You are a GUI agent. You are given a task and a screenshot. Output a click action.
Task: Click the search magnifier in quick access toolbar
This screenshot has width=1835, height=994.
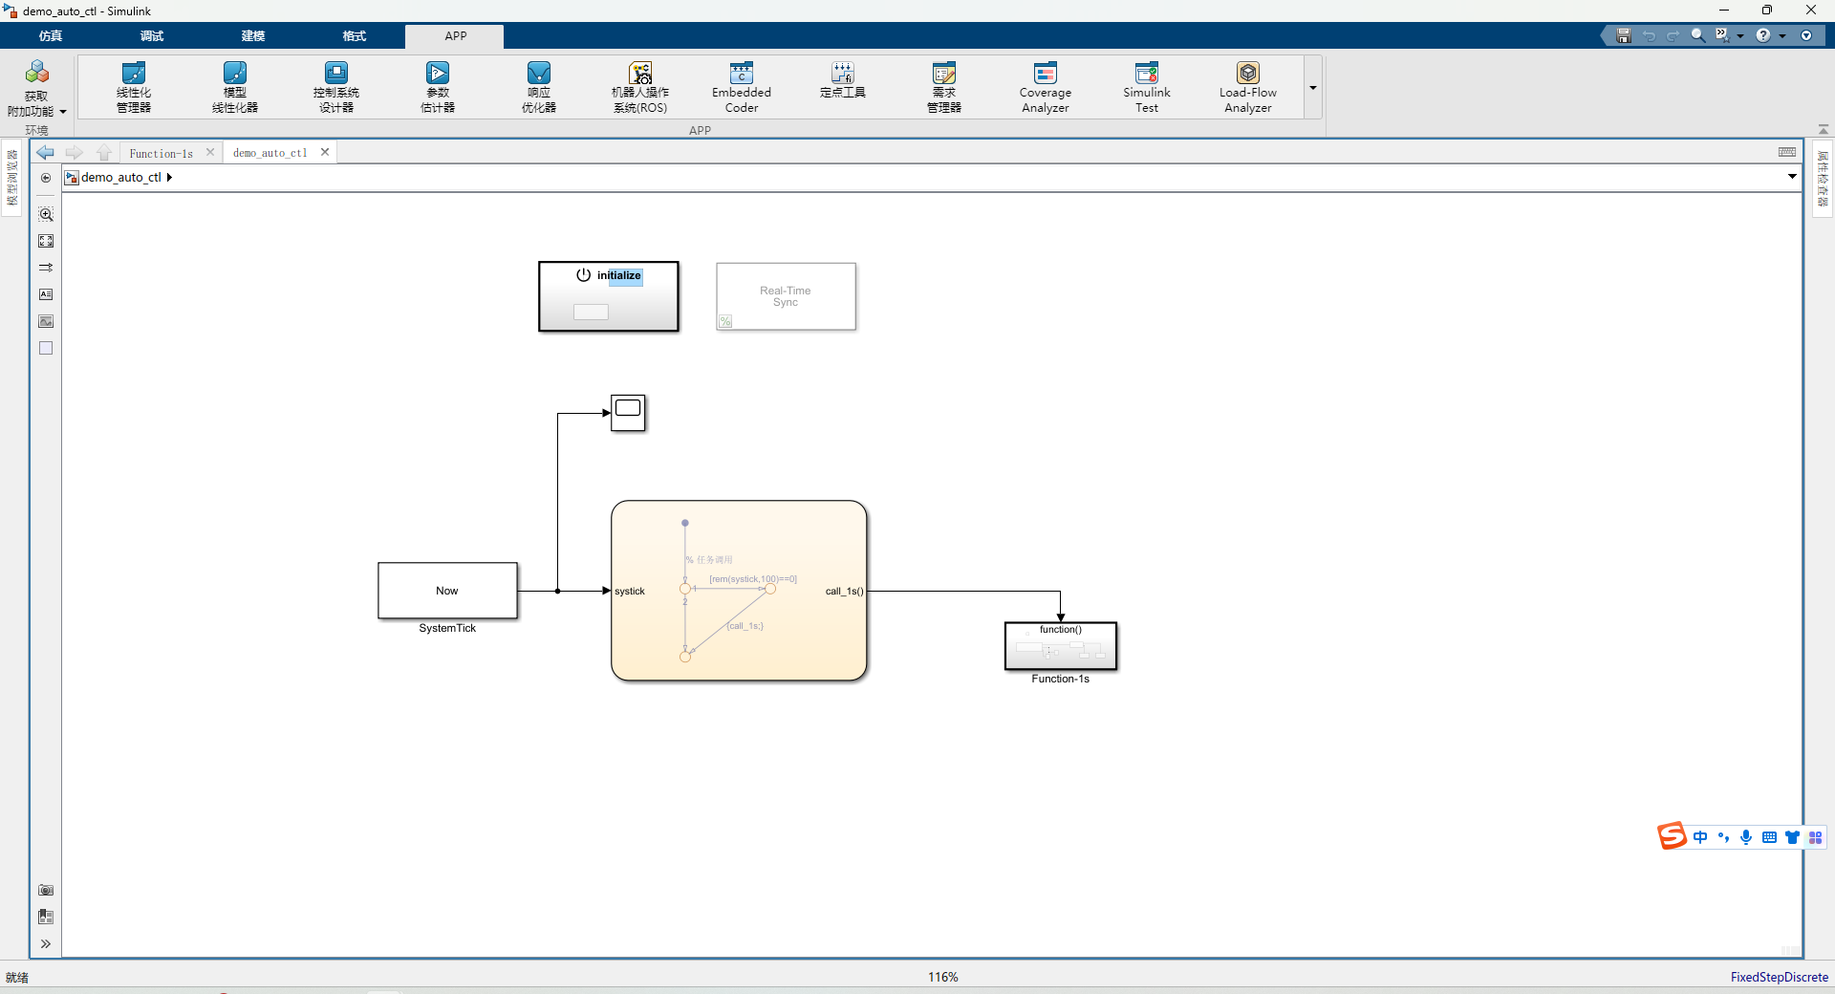1698,35
